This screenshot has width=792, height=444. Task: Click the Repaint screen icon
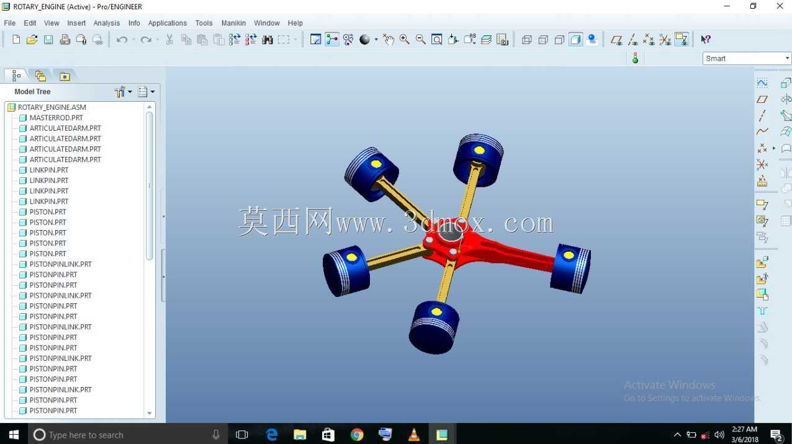click(316, 40)
